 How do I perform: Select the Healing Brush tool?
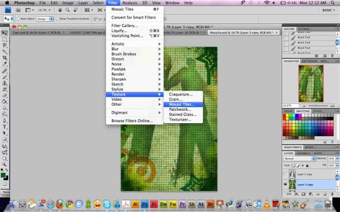click(5, 71)
